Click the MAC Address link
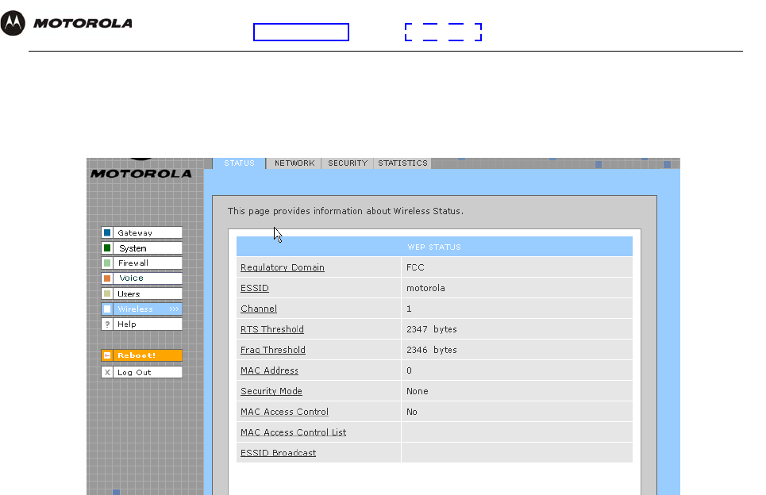This screenshot has width=766, height=495. click(x=269, y=370)
